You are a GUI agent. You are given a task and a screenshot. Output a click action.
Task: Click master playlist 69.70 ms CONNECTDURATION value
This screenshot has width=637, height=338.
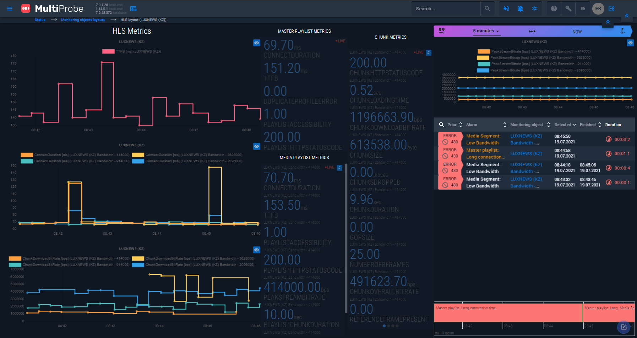[282, 45]
